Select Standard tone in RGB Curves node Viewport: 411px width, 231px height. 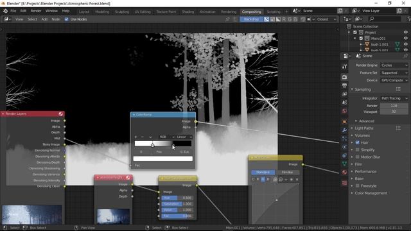pyautogui.click(x=263, y=173)
